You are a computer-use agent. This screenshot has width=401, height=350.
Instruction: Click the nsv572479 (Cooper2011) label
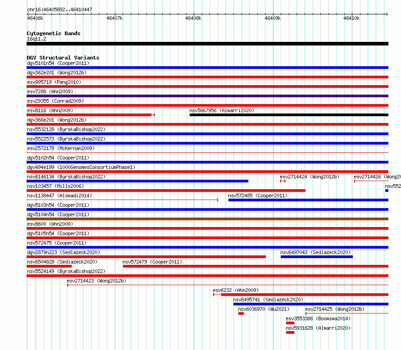click(x=152, y=262)
